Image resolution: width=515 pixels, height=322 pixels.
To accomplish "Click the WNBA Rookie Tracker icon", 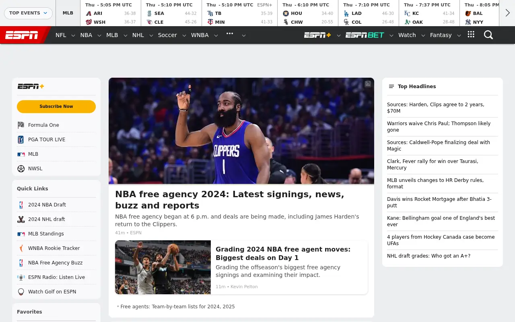I will click(21, 248).
